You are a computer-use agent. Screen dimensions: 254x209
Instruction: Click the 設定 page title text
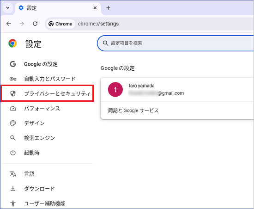point(33,44)
